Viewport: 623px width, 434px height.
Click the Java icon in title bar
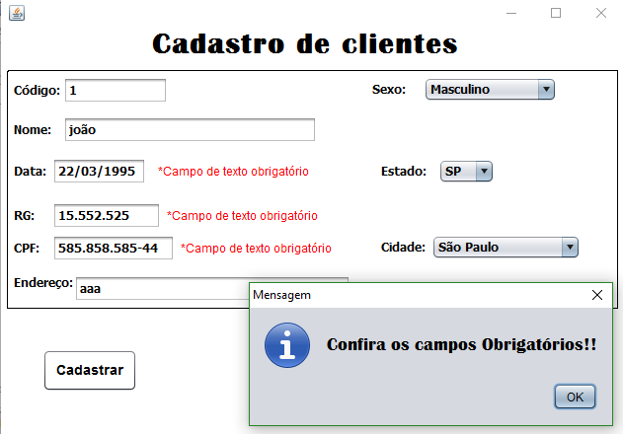(17, 13)
